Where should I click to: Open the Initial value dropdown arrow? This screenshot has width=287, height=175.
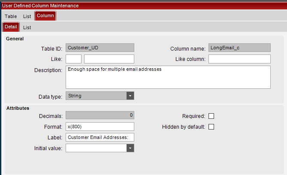tap(130, 148)
